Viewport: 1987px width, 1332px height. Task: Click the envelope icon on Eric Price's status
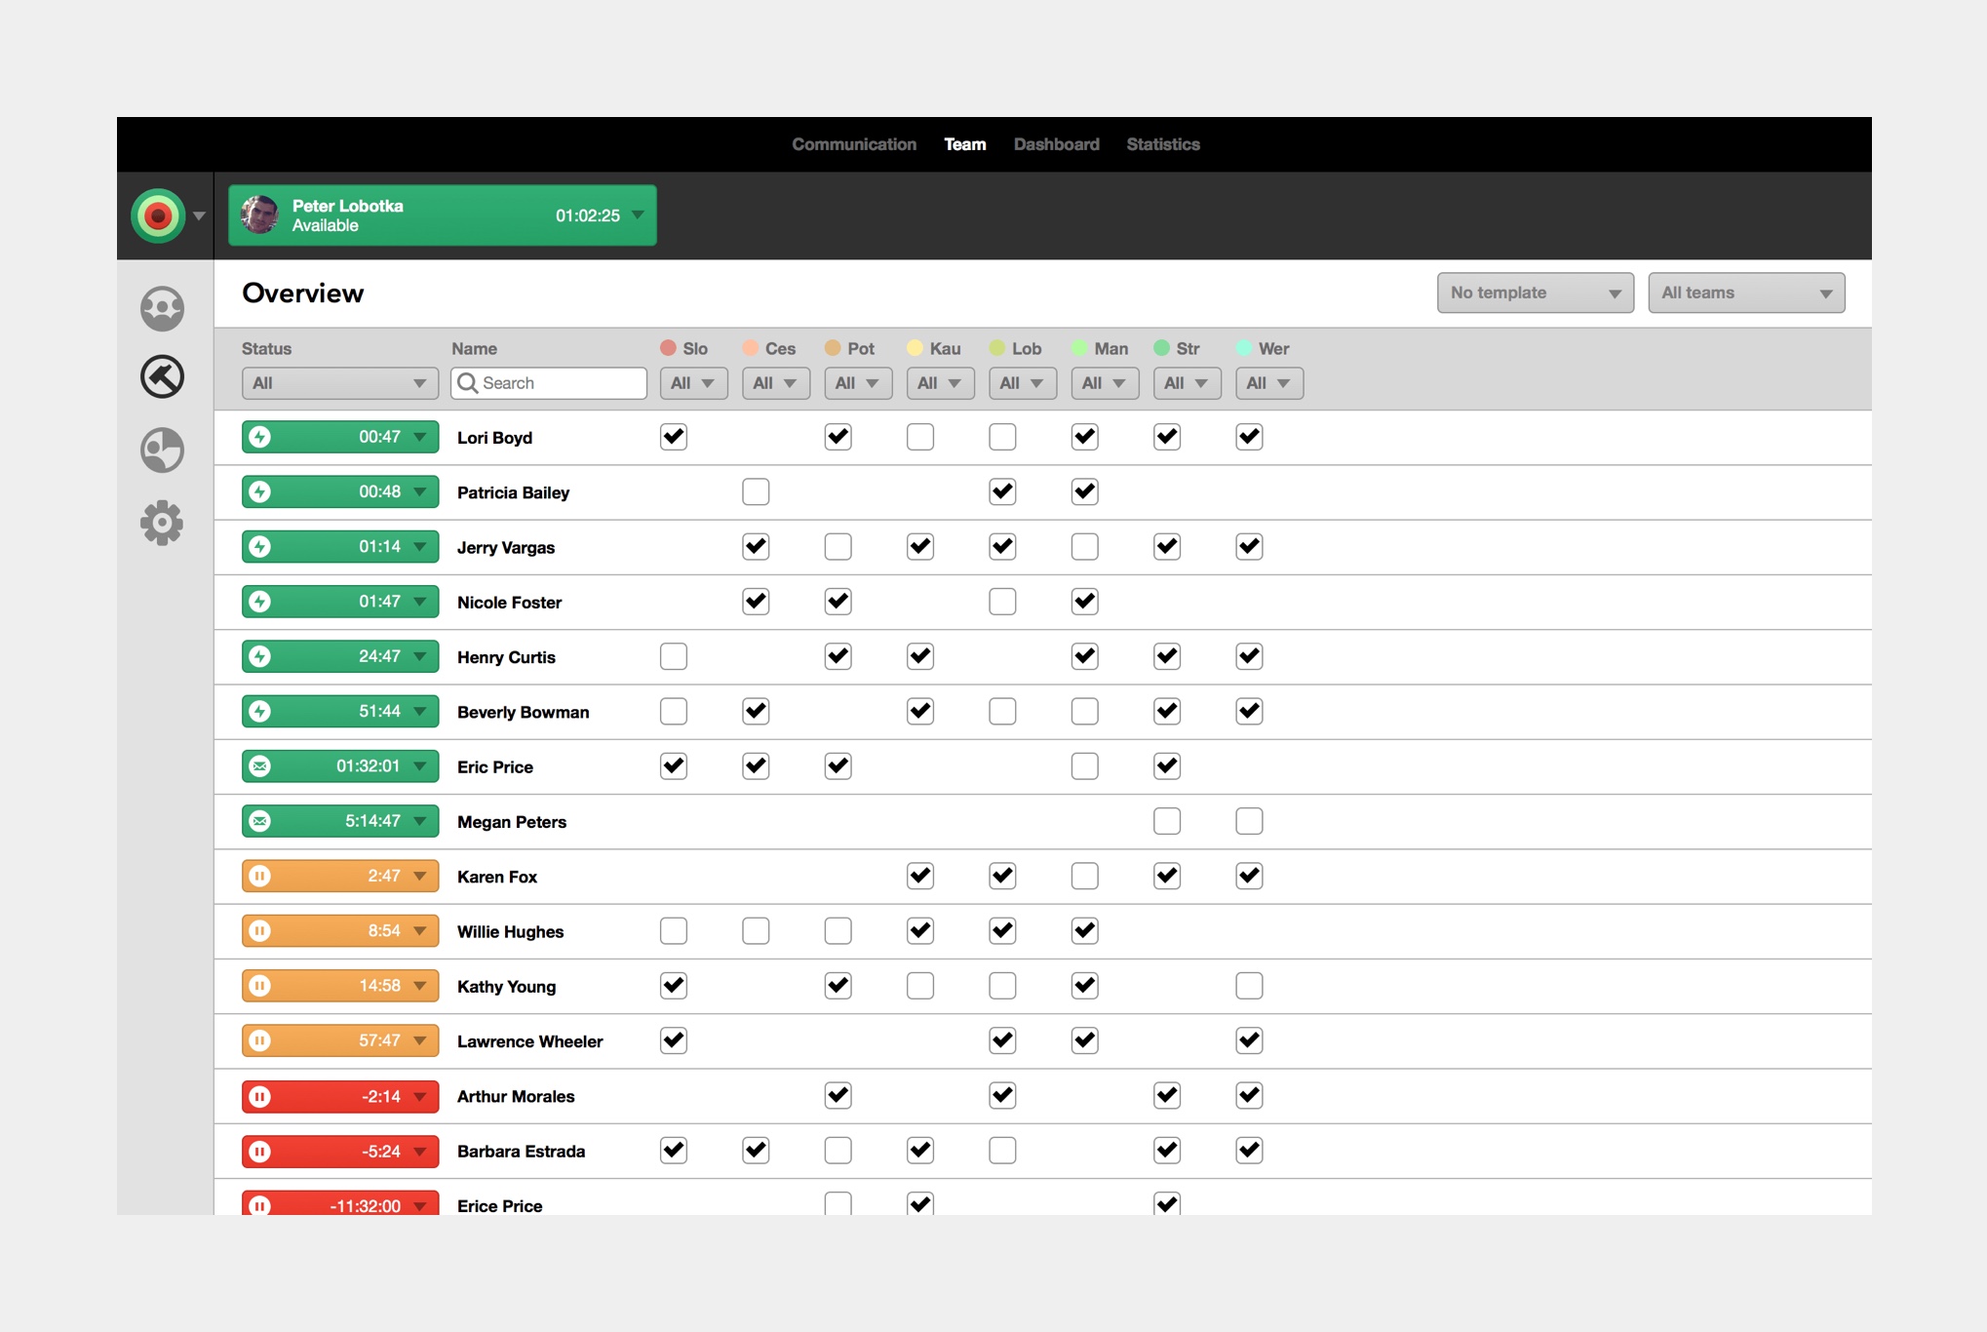pos(260,766)
